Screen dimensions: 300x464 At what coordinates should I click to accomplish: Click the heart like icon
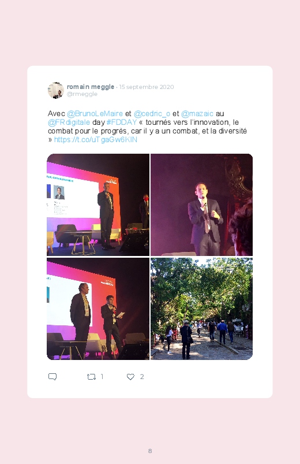point(130,377)
